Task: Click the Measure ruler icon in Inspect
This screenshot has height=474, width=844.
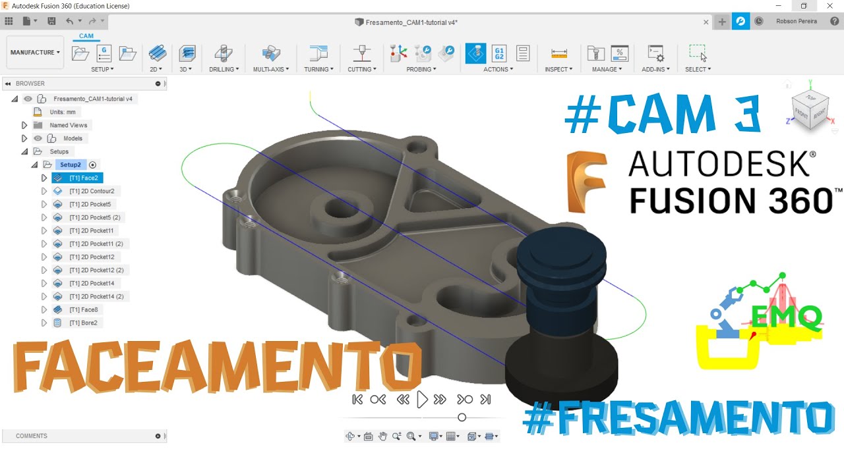Action: pyautogui.click(x=559, y=53)
